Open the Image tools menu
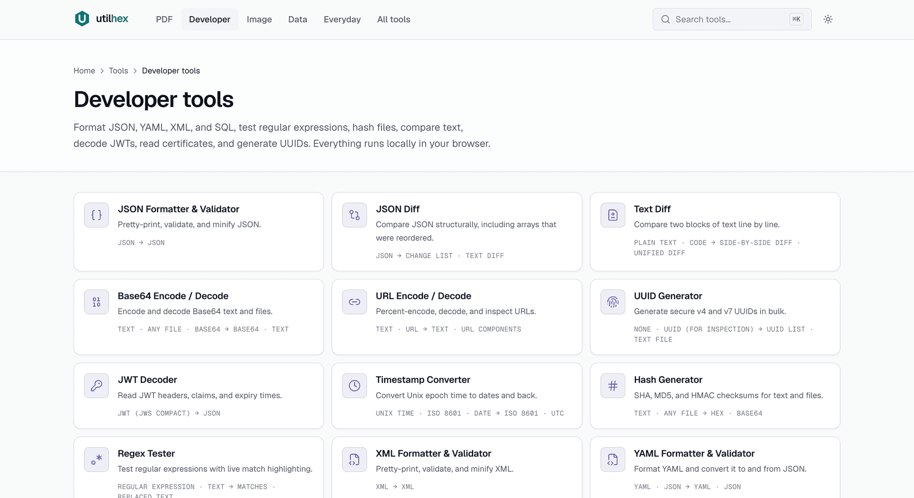 coord(259,20)
